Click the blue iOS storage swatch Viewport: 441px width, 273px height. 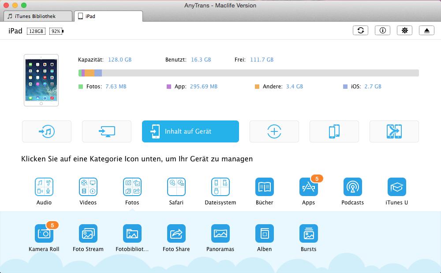(x=345, y=87)
